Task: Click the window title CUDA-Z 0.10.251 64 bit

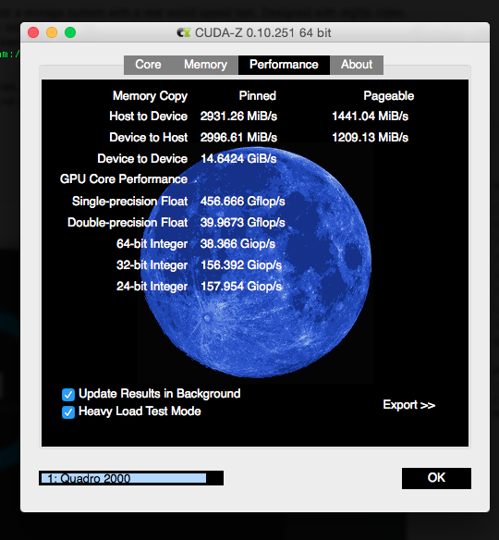Action: 263,33
